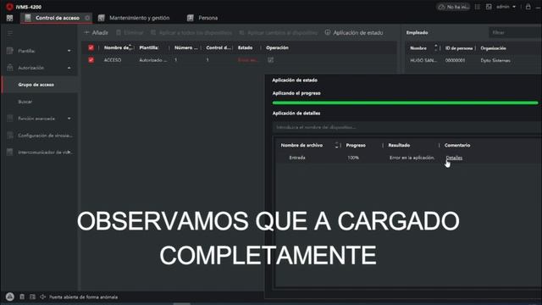
Task: Click the Dpto Sistemas organization cell
Action: 495,60
